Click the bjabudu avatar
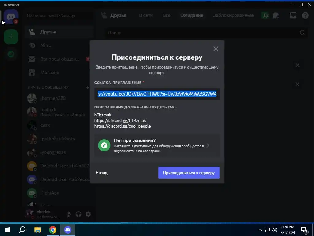The image size is (314, 236). (x=32, y=112)
